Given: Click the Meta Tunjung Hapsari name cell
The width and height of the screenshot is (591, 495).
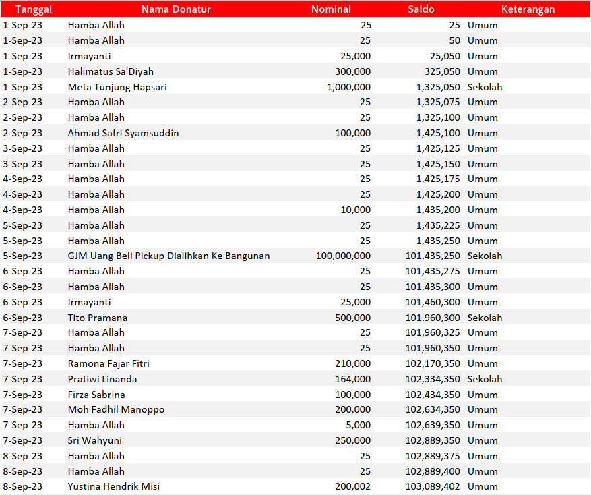Looking at the screenshot, I should [x=117, y=87].
